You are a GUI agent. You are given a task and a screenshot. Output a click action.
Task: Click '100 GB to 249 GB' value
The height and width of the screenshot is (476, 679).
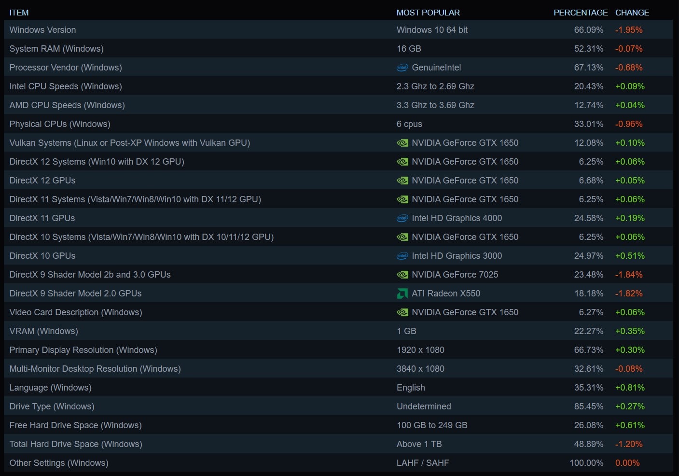(x=432, y=425)
